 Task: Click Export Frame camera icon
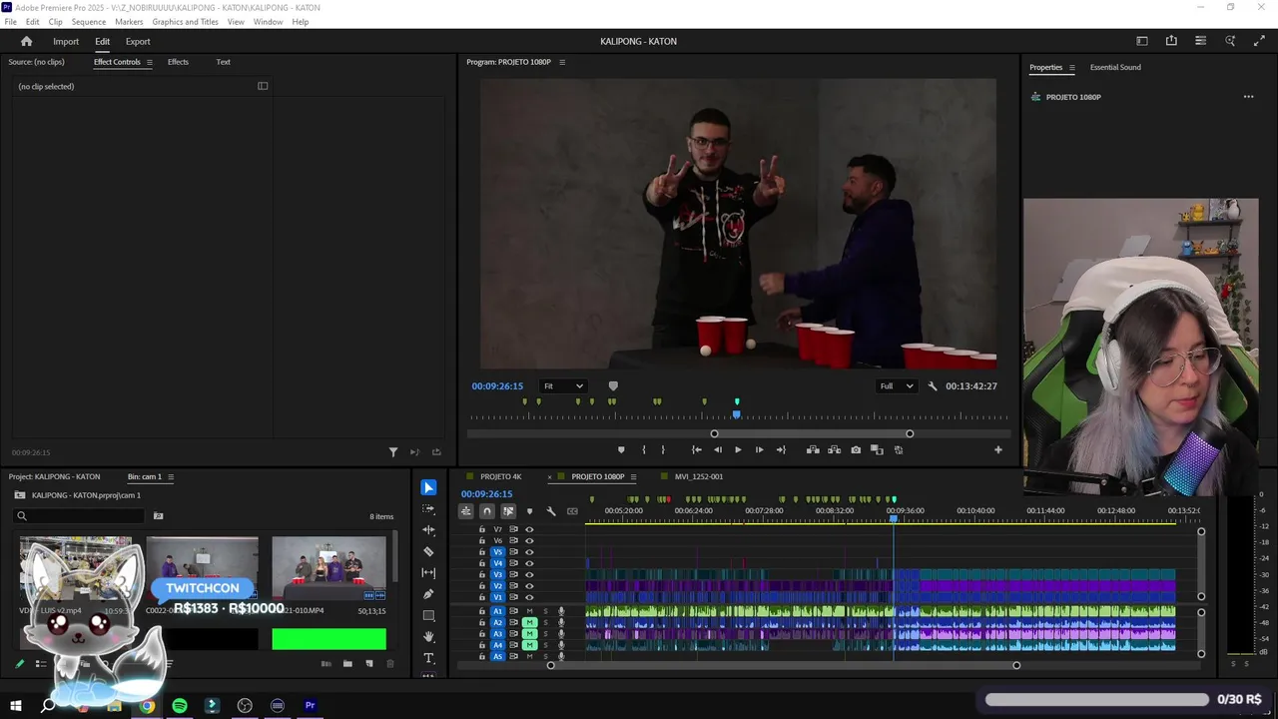pos(856,450)
